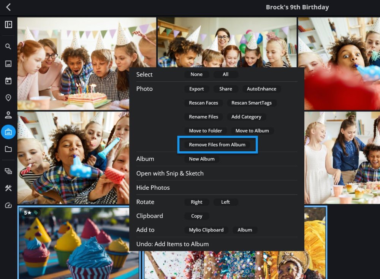Open the Map location view icon
380x279 pixels.
(8, 98)
